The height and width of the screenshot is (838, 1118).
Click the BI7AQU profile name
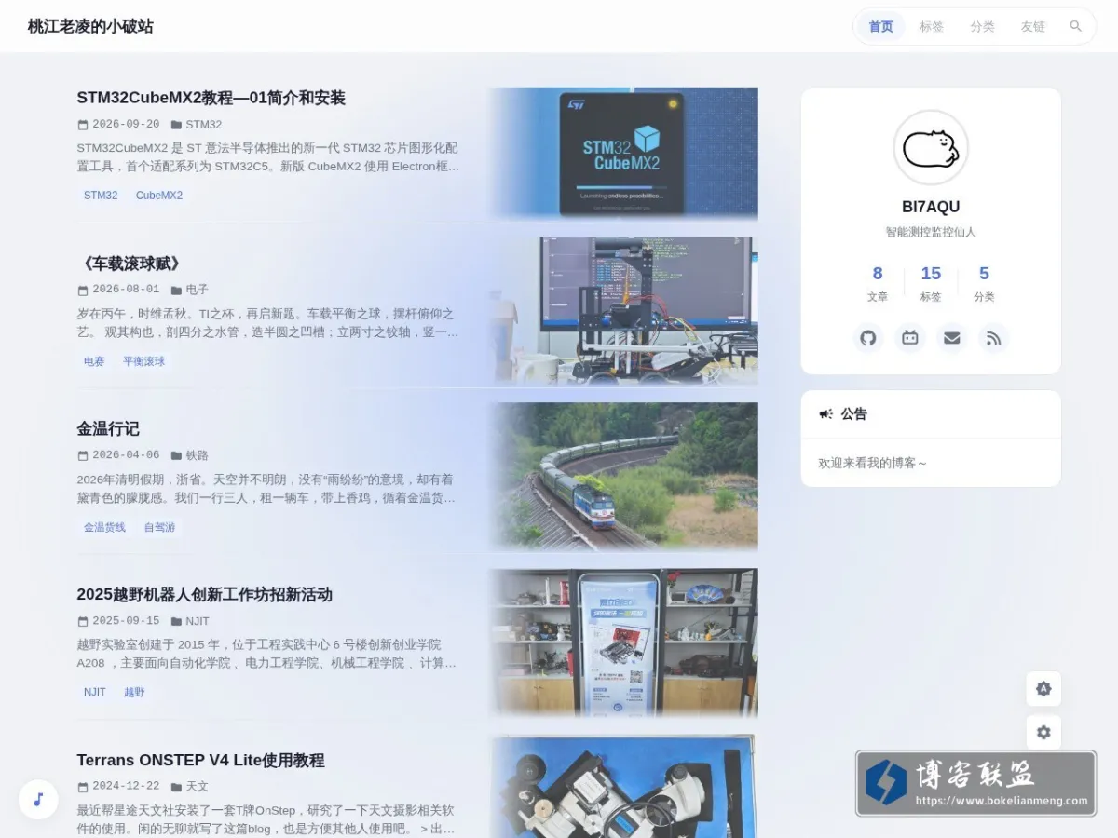click(x=931, y=207)
